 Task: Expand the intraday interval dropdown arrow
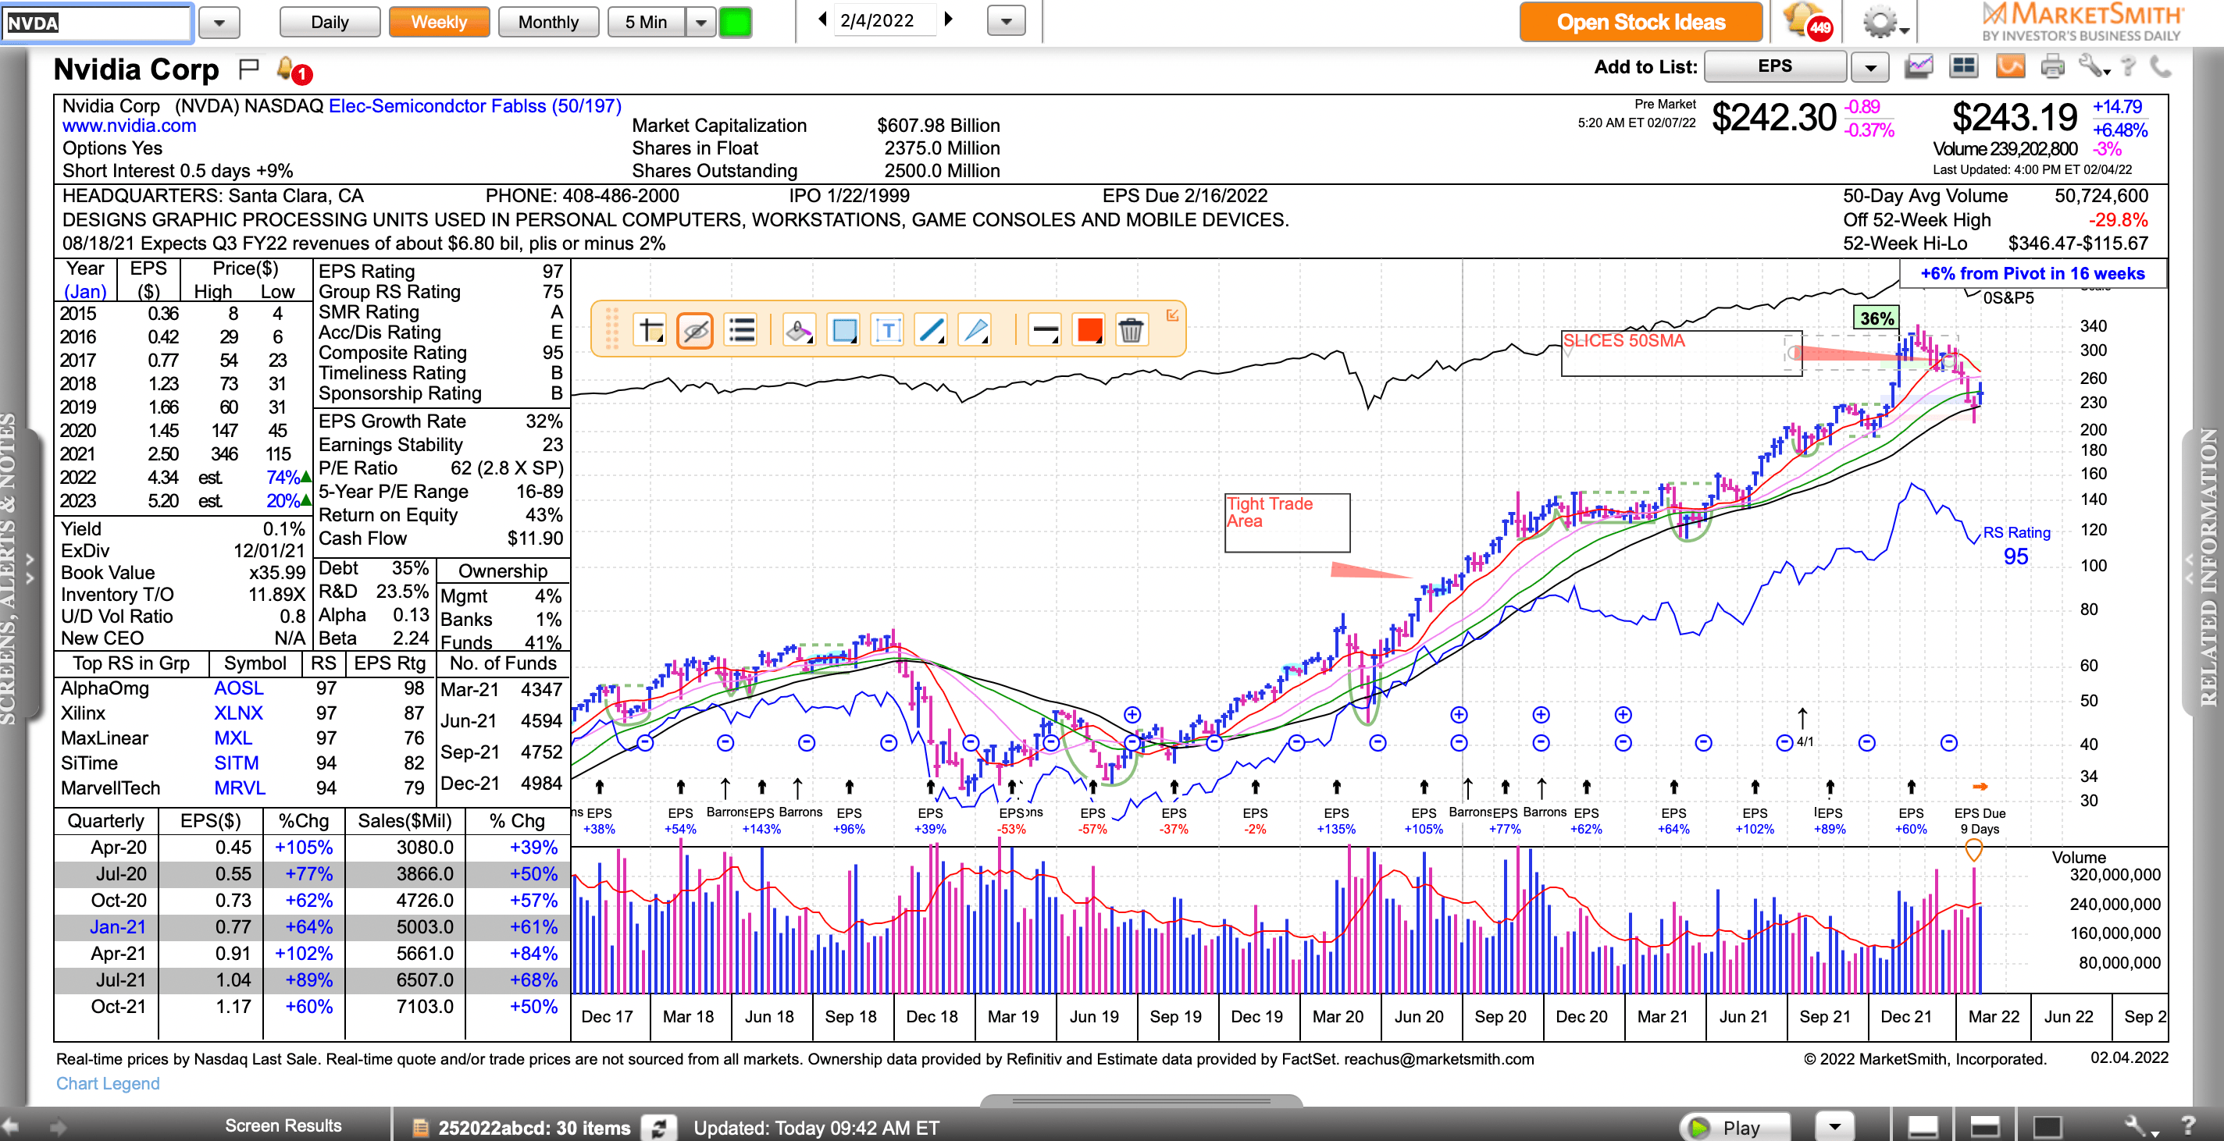click(701, 22)
